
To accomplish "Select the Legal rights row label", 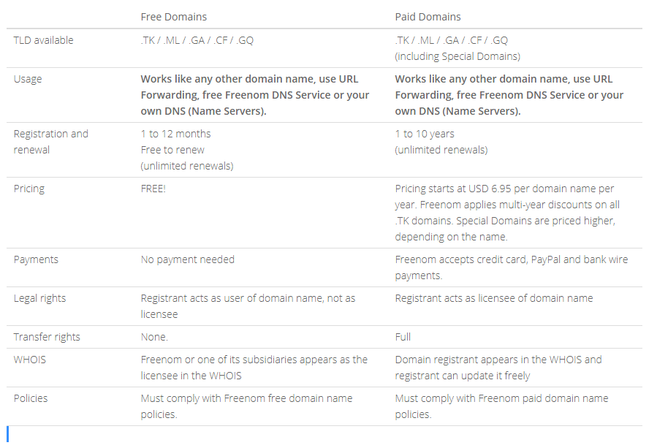I will (39, 298).
